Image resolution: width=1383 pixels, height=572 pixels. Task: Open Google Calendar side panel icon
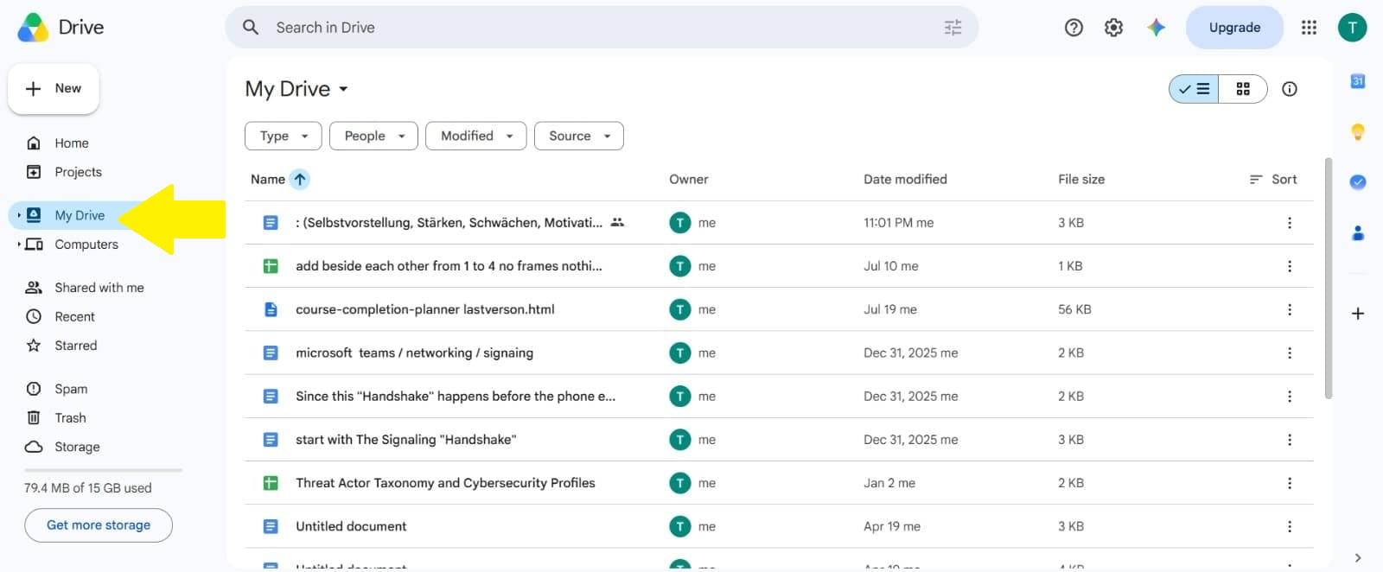point(1358,81)
